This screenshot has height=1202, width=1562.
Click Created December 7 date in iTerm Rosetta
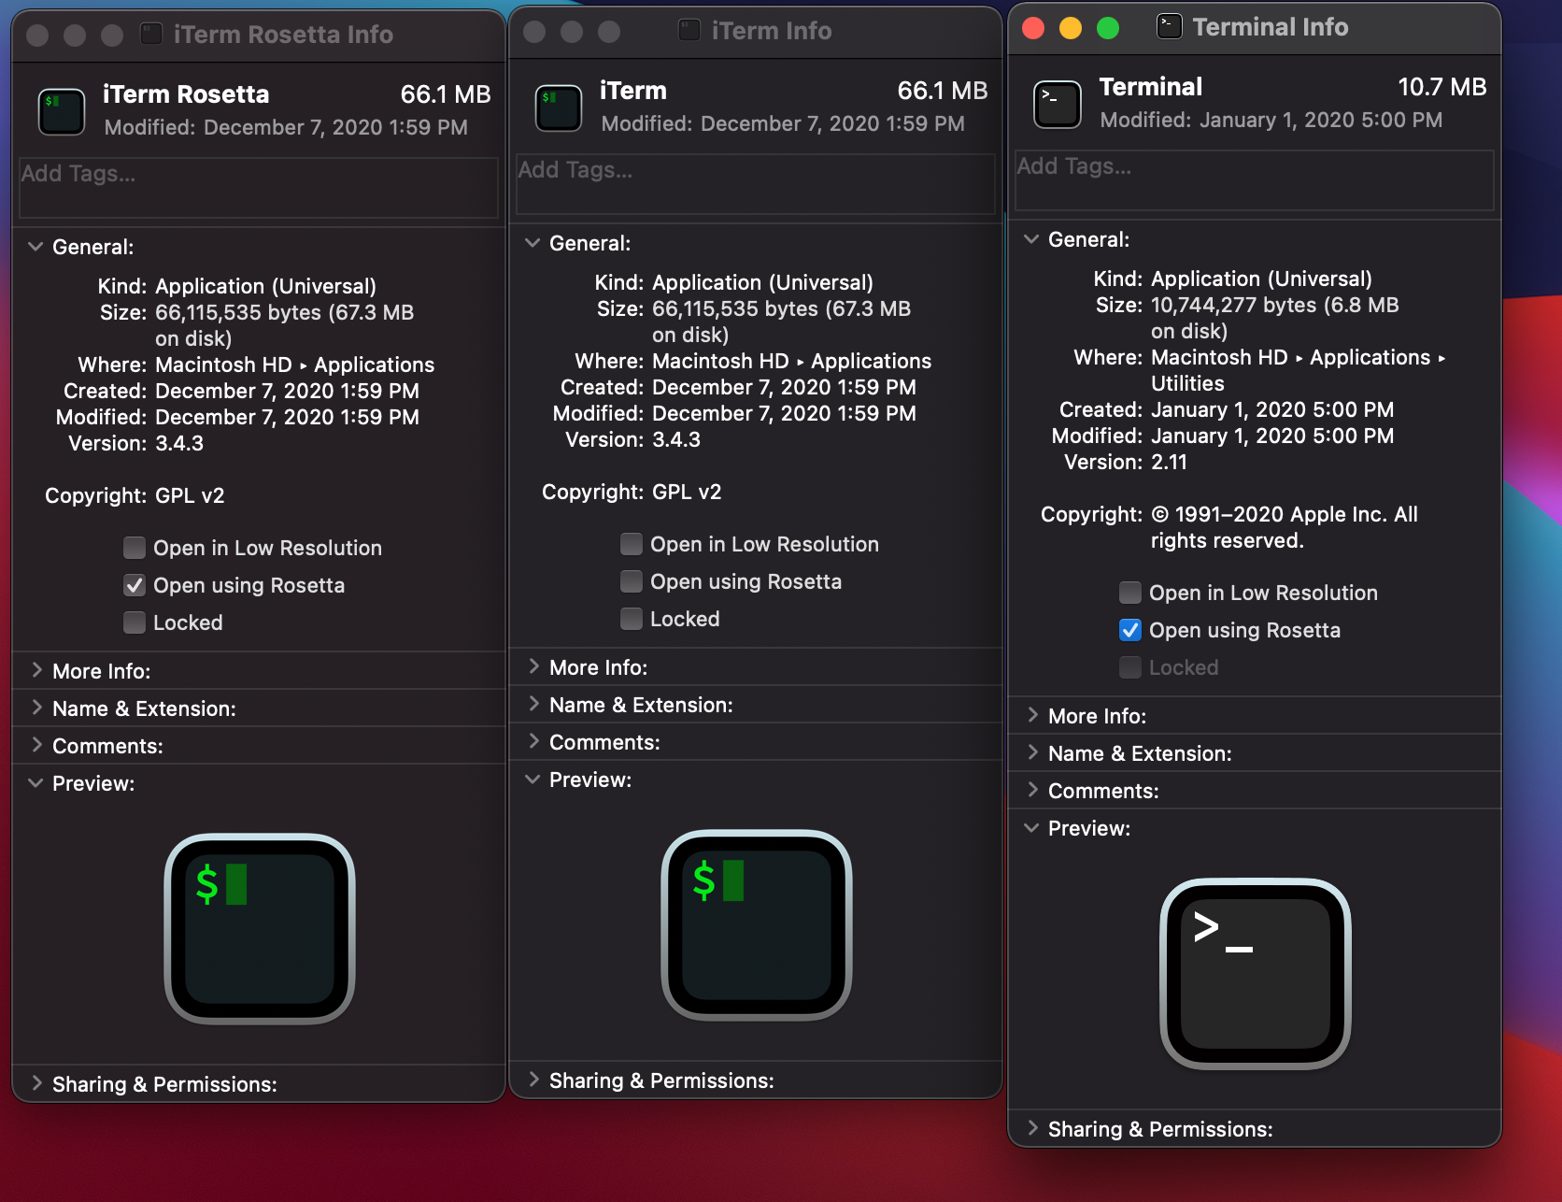[287, 391]
